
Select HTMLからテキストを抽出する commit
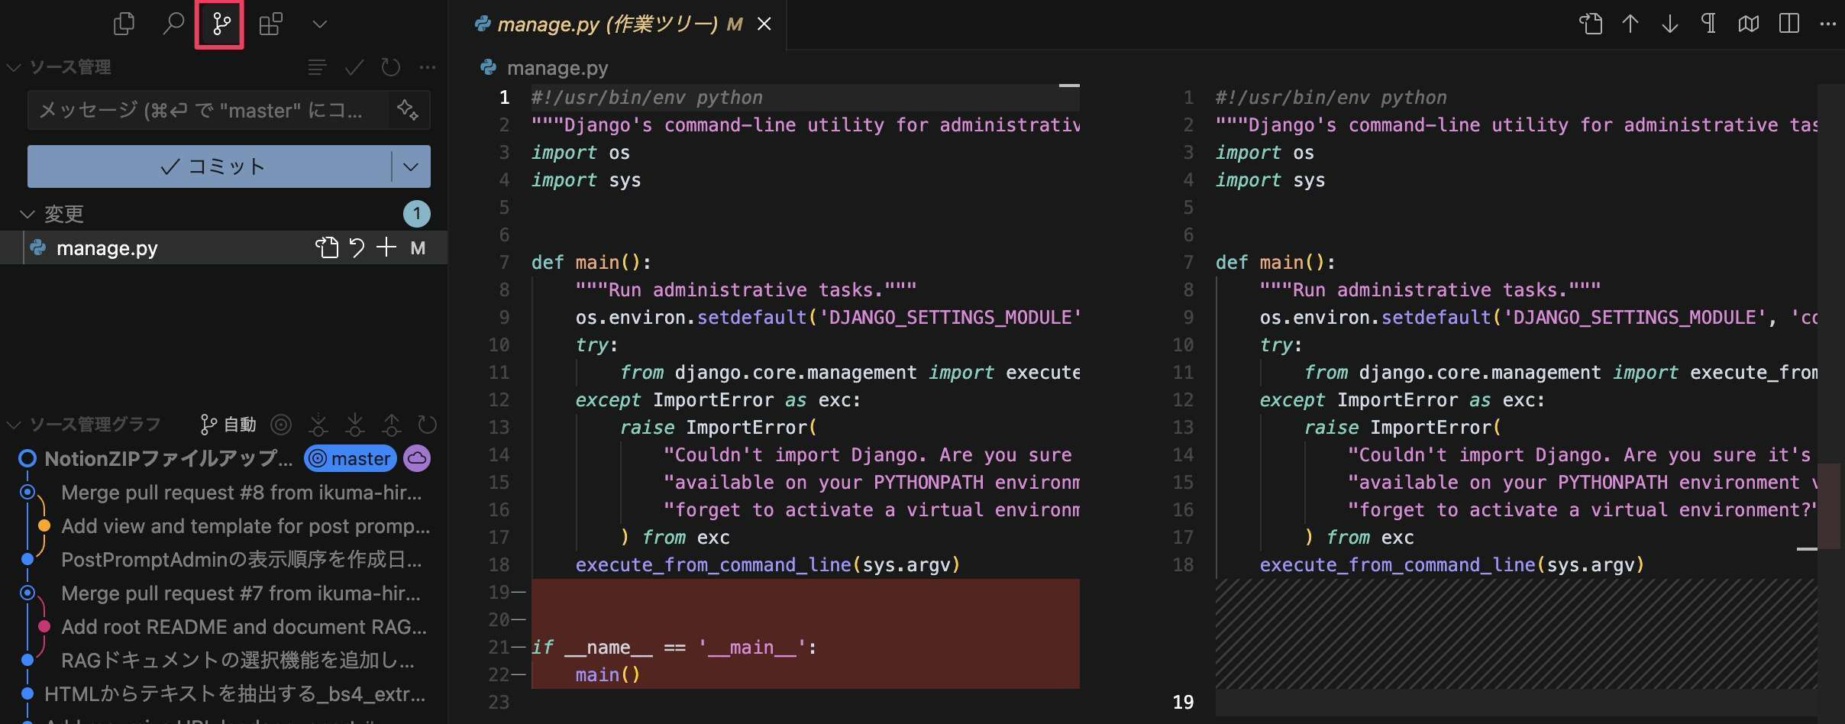point(234,694)
